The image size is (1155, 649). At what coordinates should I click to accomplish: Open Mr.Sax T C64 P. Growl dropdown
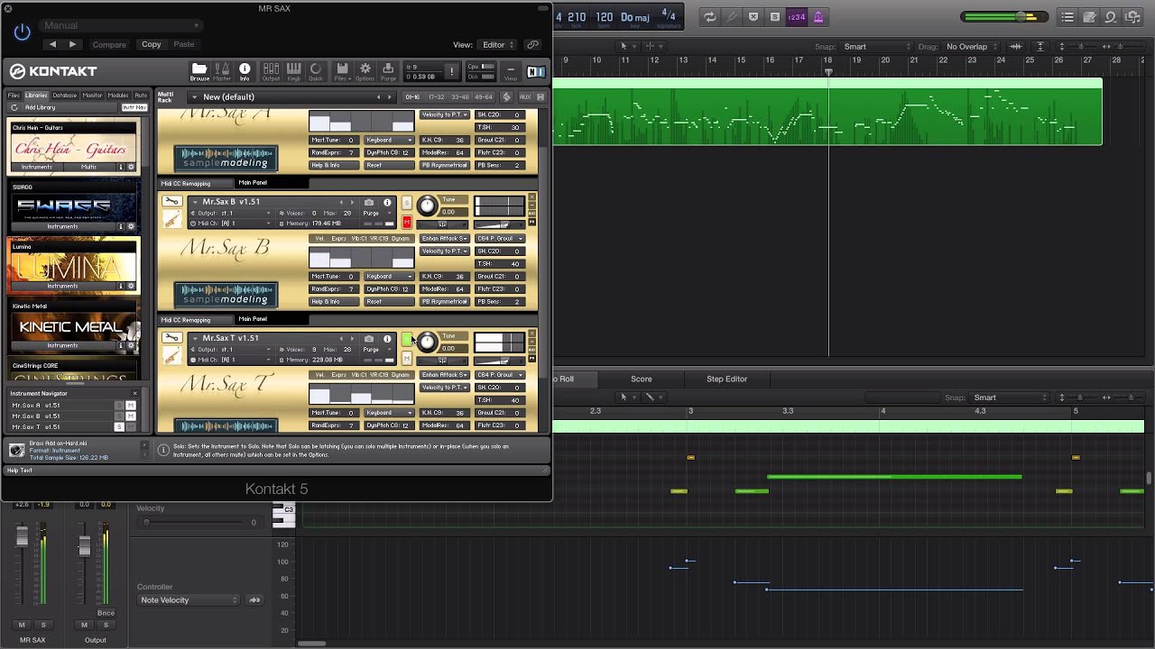click(x=499, y=375)
